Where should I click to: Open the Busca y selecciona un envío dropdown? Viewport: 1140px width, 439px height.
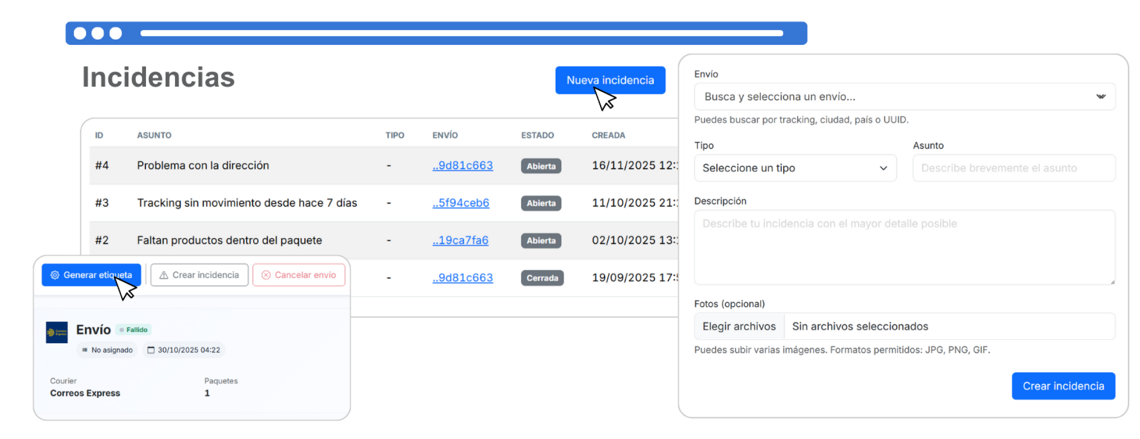pyautogui.click(x=898, y=97)
